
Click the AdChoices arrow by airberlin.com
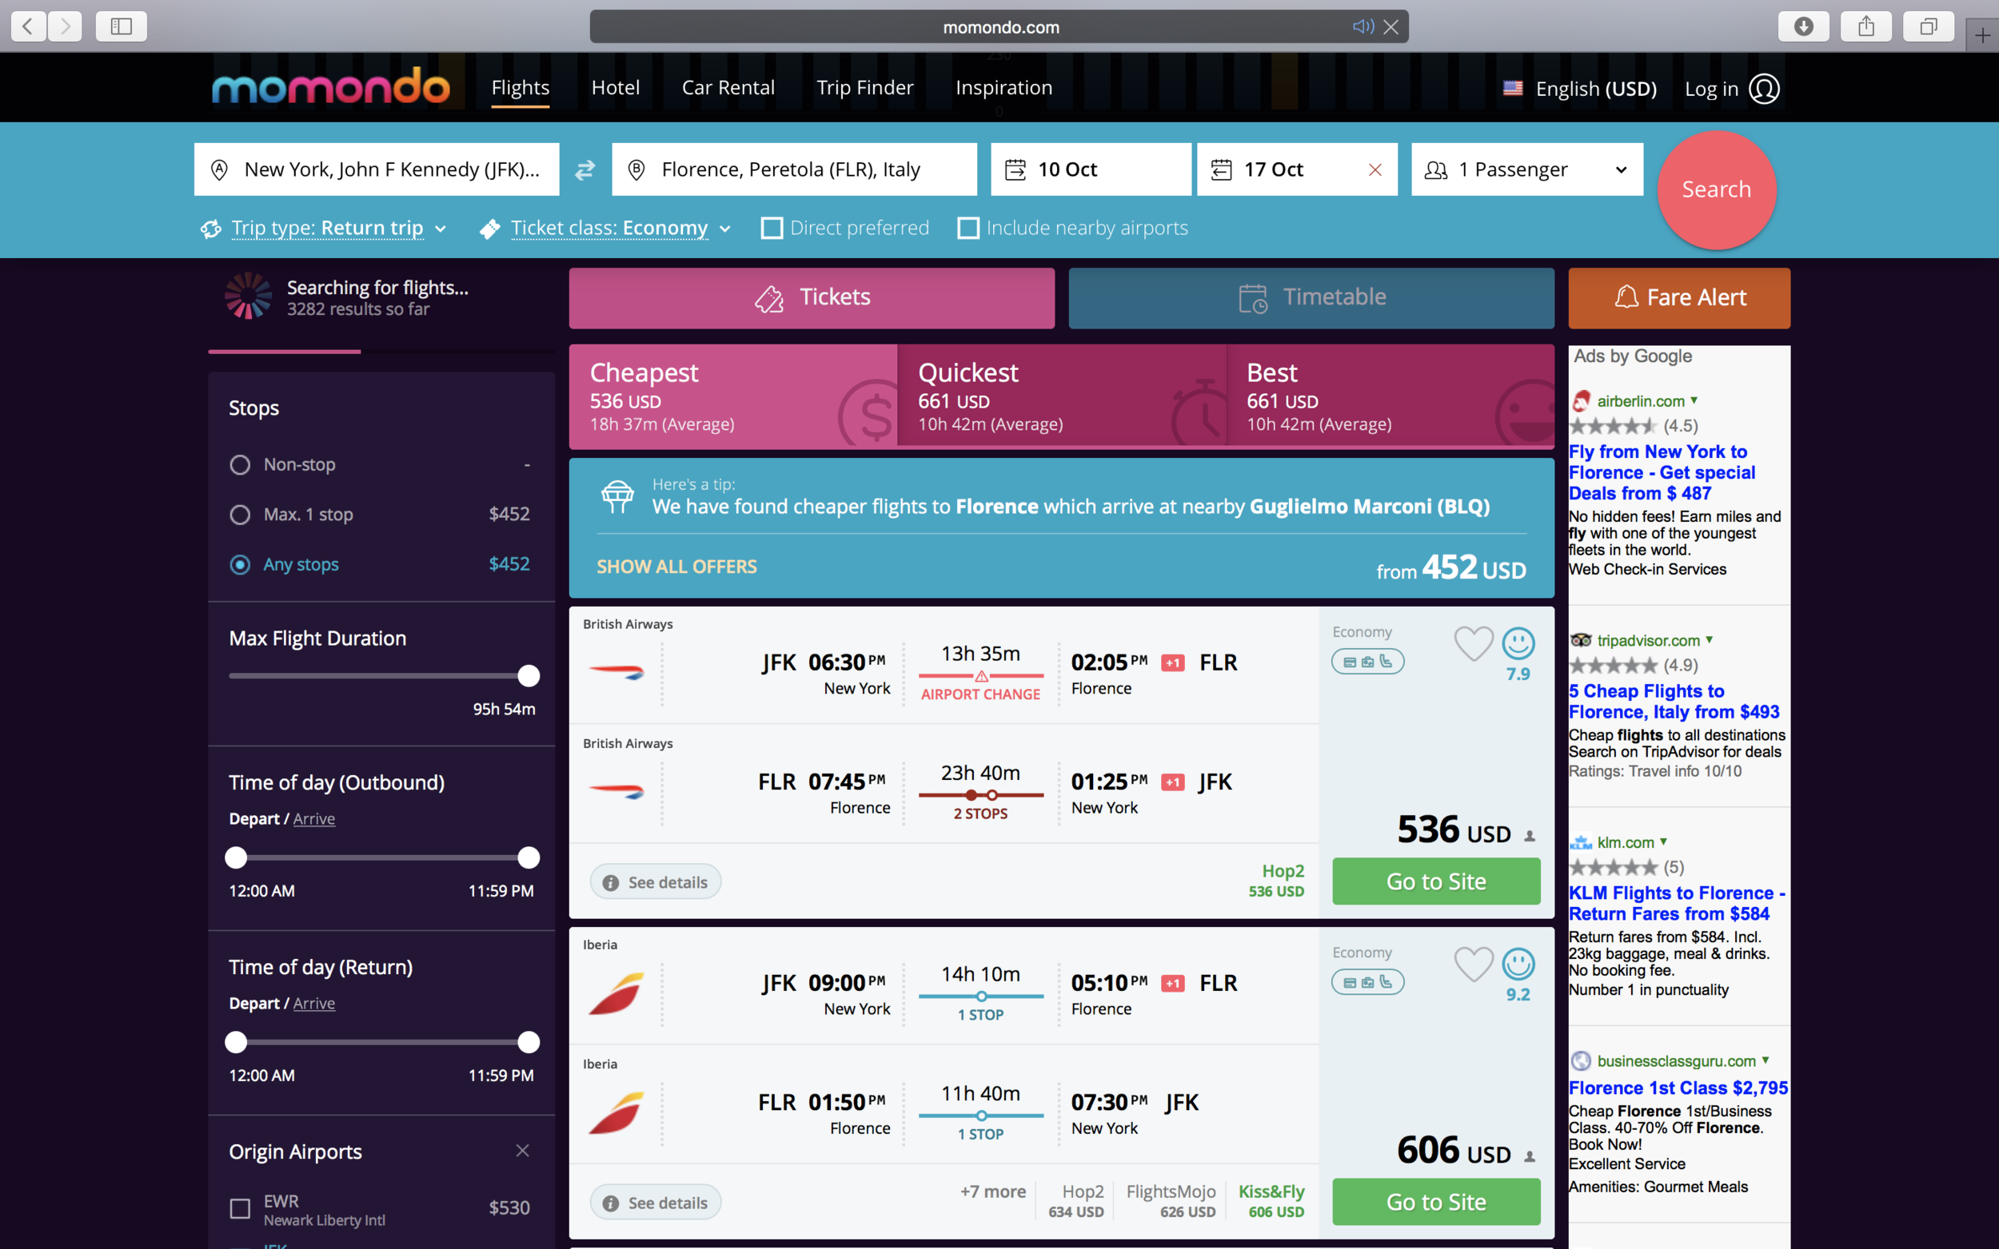click(1694, 400)
